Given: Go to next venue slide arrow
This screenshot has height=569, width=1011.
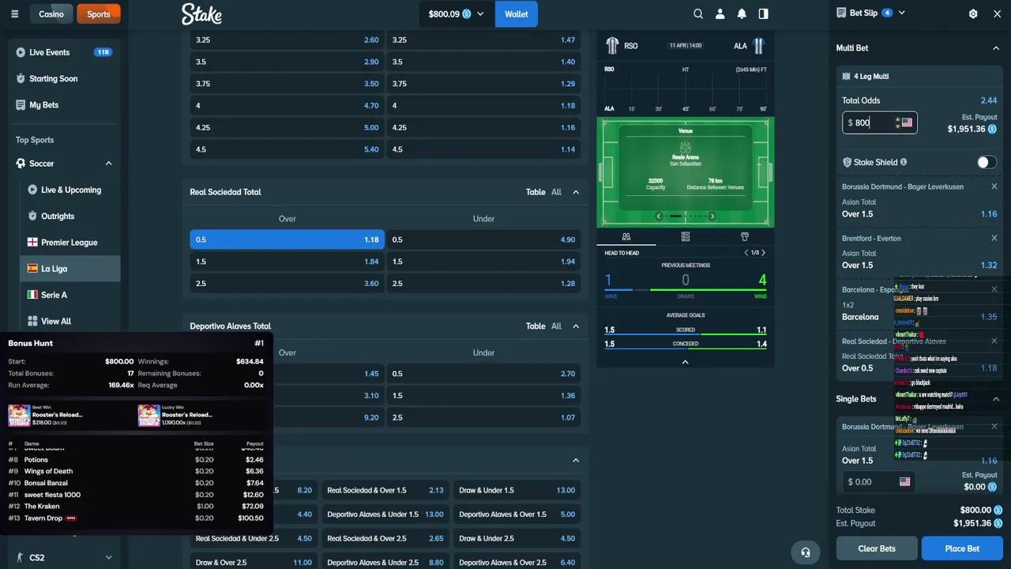Looking at the screenshot, I should tap(712, 216).
